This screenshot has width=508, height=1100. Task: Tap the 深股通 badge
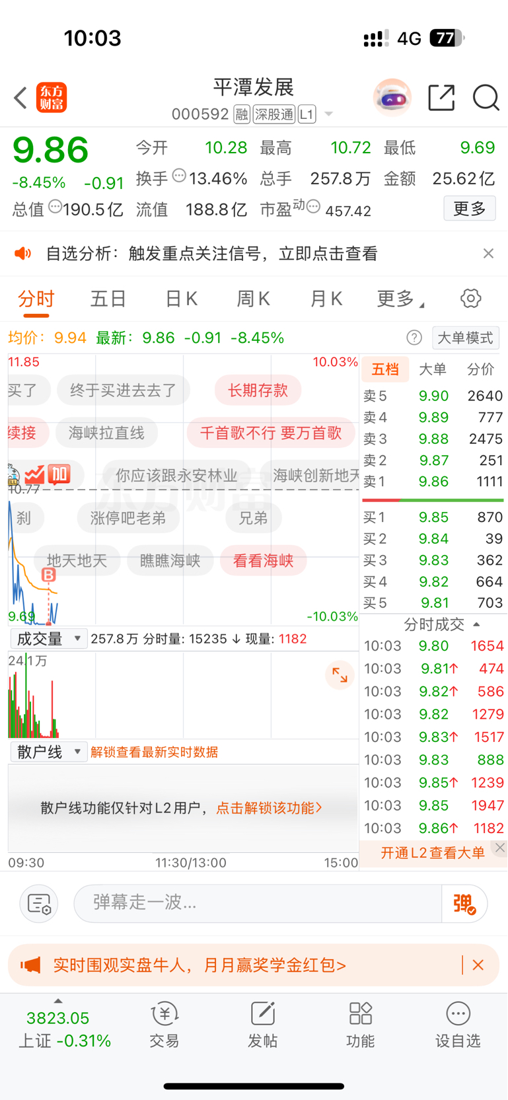click(274, 115)
